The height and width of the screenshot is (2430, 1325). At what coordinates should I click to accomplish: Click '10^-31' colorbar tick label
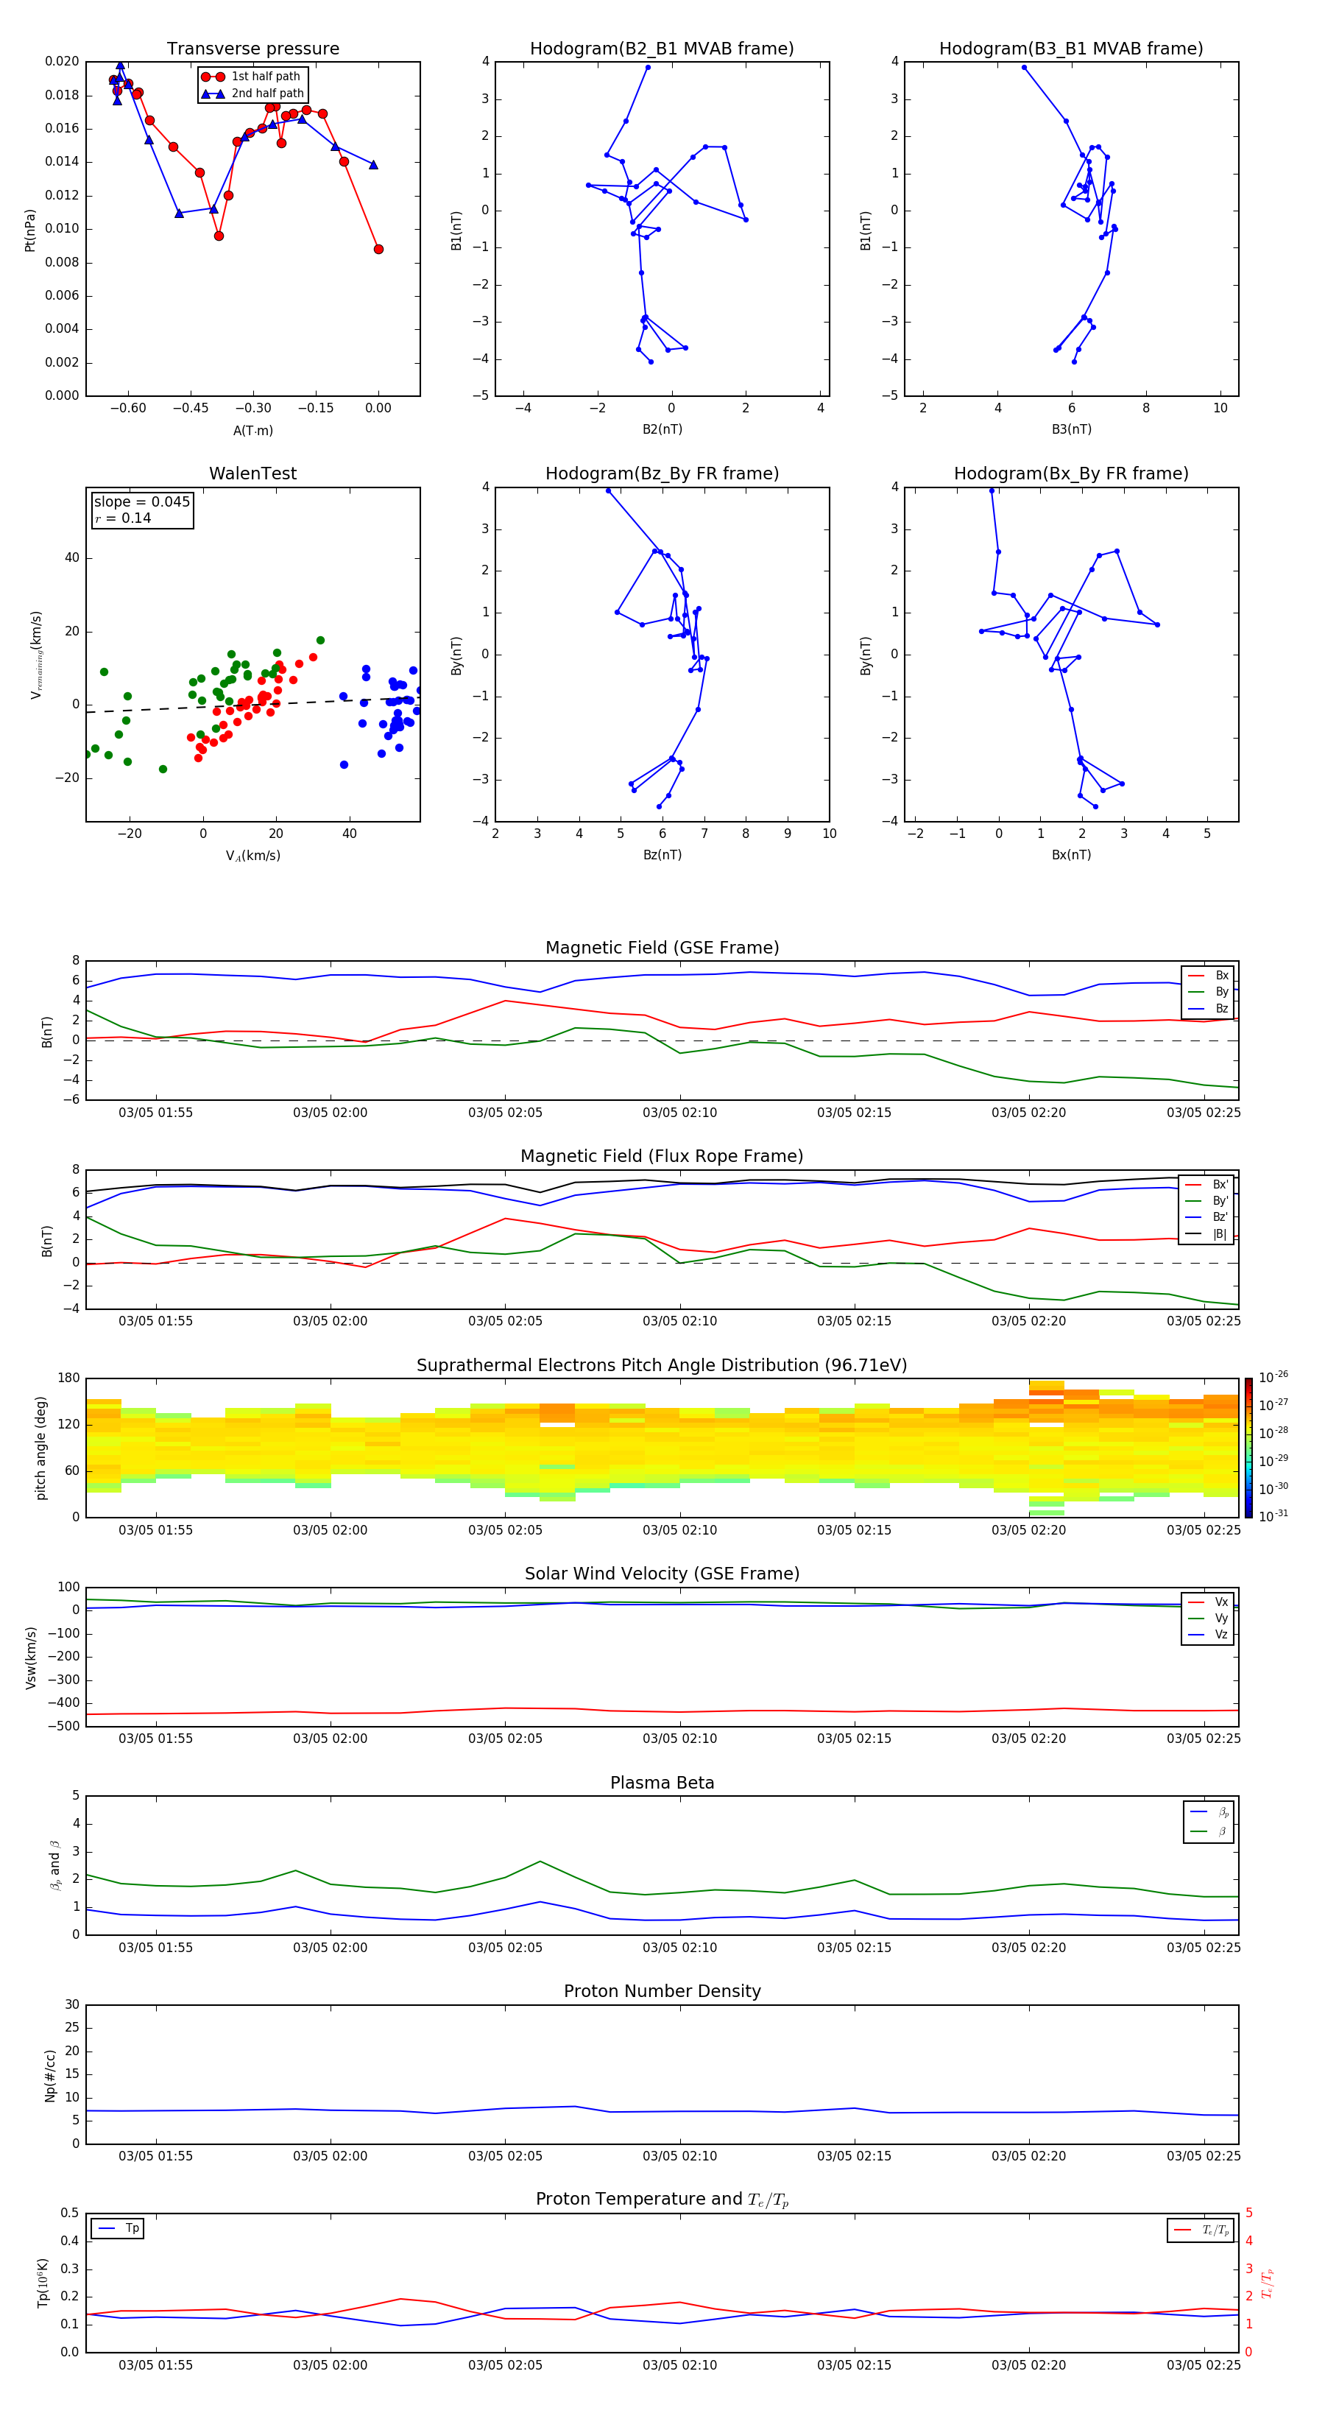click(1273, 1516)
